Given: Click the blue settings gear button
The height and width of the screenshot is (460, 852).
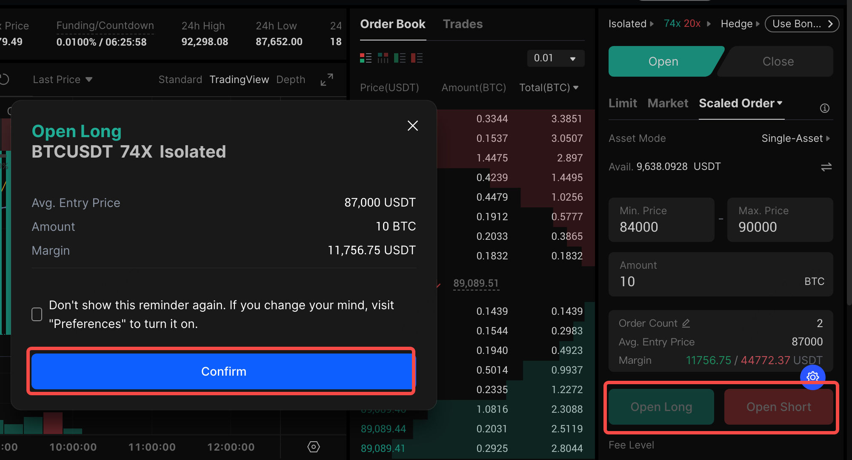Looking at the screenshot, I should pos(812,377).
